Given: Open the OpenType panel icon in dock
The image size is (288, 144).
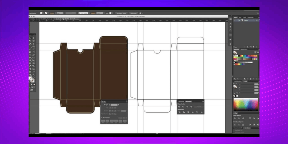Looking at the screenshot, I should pyautogui.click(x=230, y=30).
